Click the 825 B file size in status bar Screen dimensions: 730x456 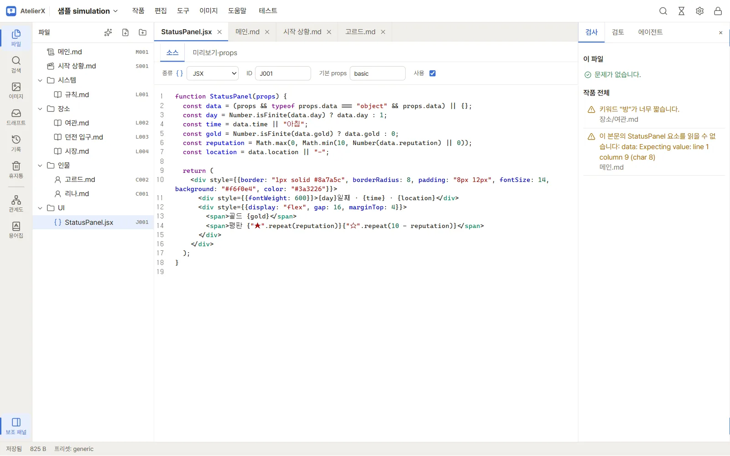tap(38, 449)
